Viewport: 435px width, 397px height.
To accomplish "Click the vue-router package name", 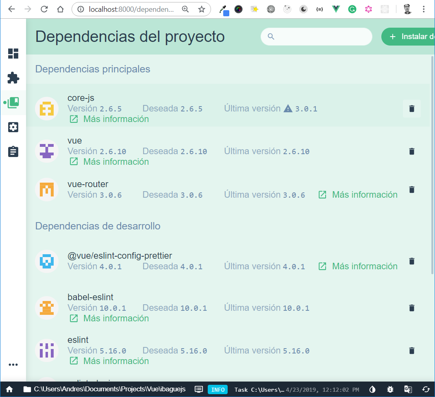I will click(88, 184).
